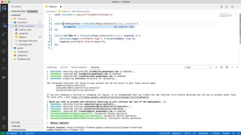The image size is (241, 135).
Task: Create a new terminal with plus icon
Action: pyautogui.click(x=216, y=67)
